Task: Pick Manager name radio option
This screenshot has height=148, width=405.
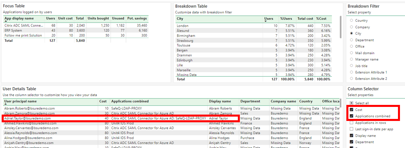Action: [x=351, y=59]
